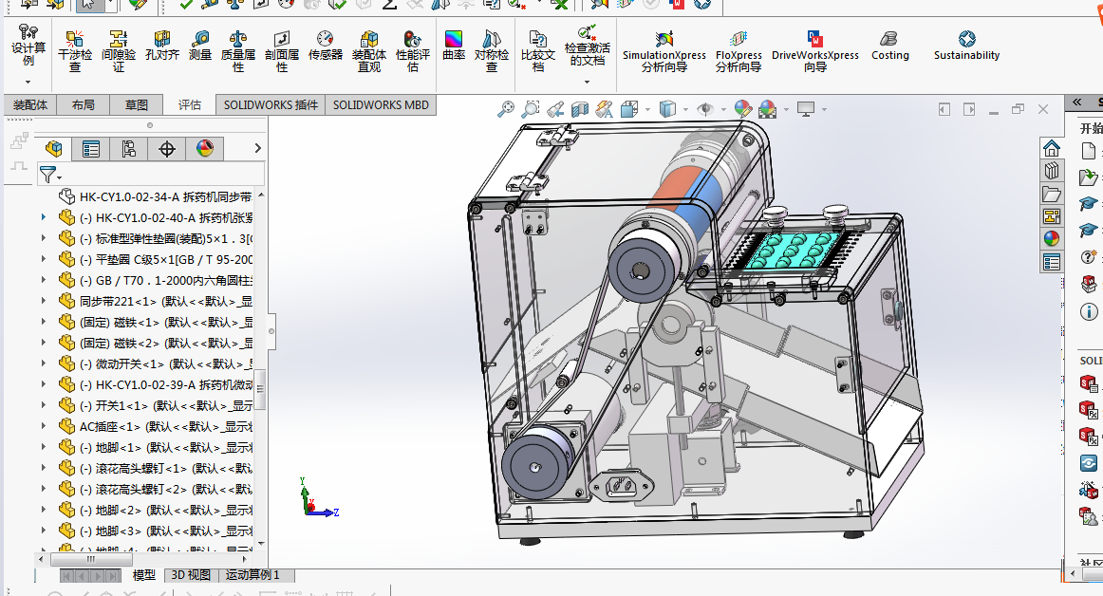1103x596 pixels.
Task: Open task pane file explorer folder icon
Action: tap(1052, 194)
